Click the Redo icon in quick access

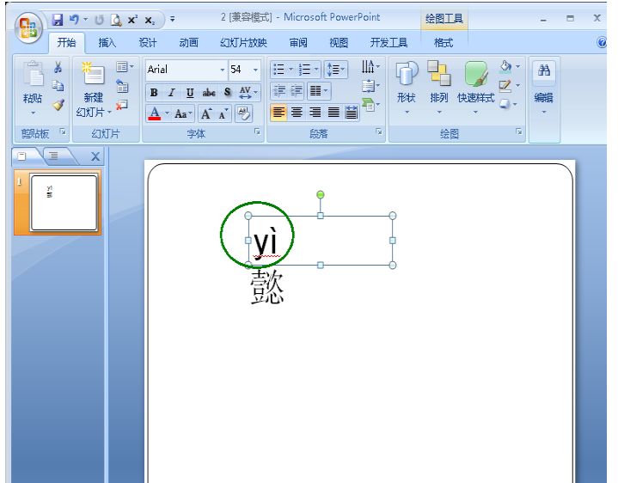coord(99,20)
